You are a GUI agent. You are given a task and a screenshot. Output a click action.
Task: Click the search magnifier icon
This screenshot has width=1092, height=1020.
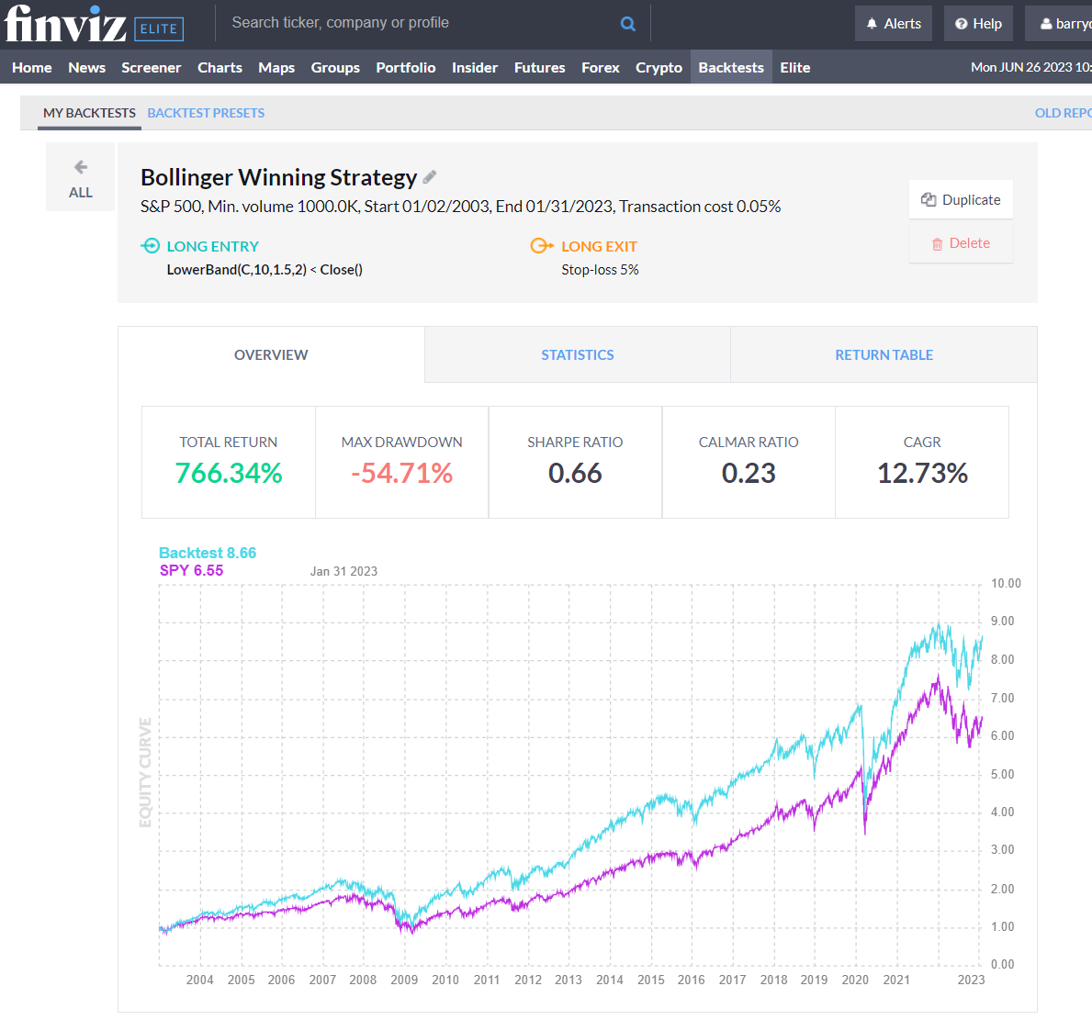click(627, 23)
